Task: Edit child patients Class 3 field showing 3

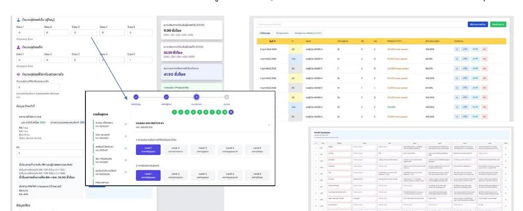Action: [84, 60]
